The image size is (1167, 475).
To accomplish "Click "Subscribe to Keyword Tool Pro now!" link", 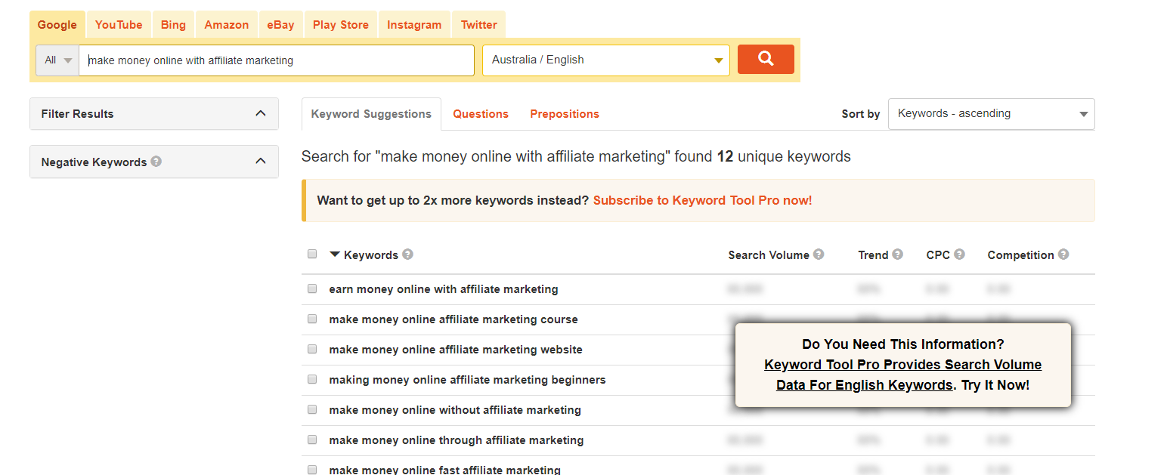I will [703, 201].
